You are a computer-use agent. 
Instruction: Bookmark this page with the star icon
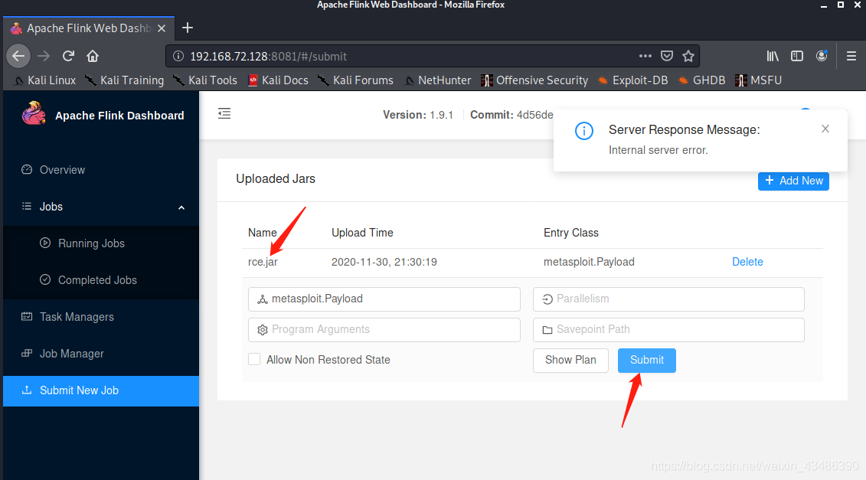click(688, 56)
